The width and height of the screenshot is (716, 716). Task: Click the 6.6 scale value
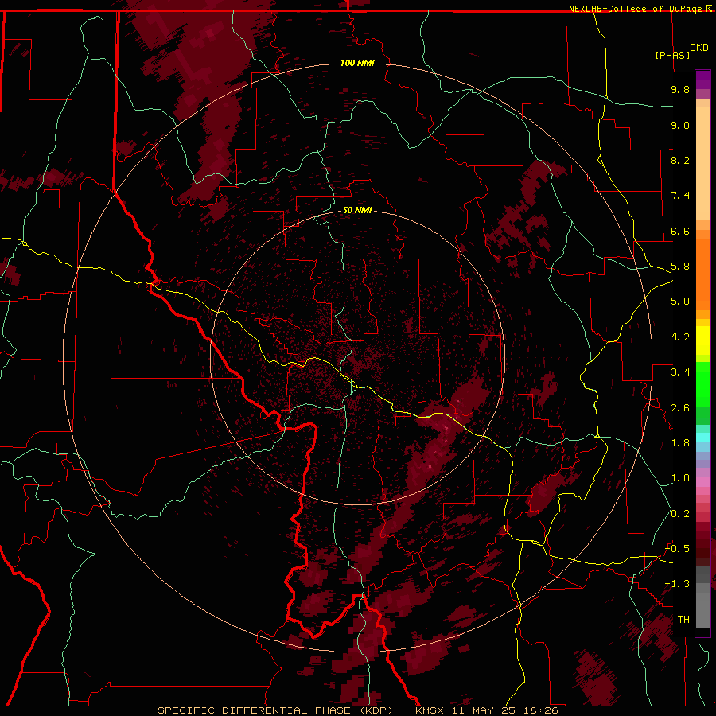tap(680, 231)
